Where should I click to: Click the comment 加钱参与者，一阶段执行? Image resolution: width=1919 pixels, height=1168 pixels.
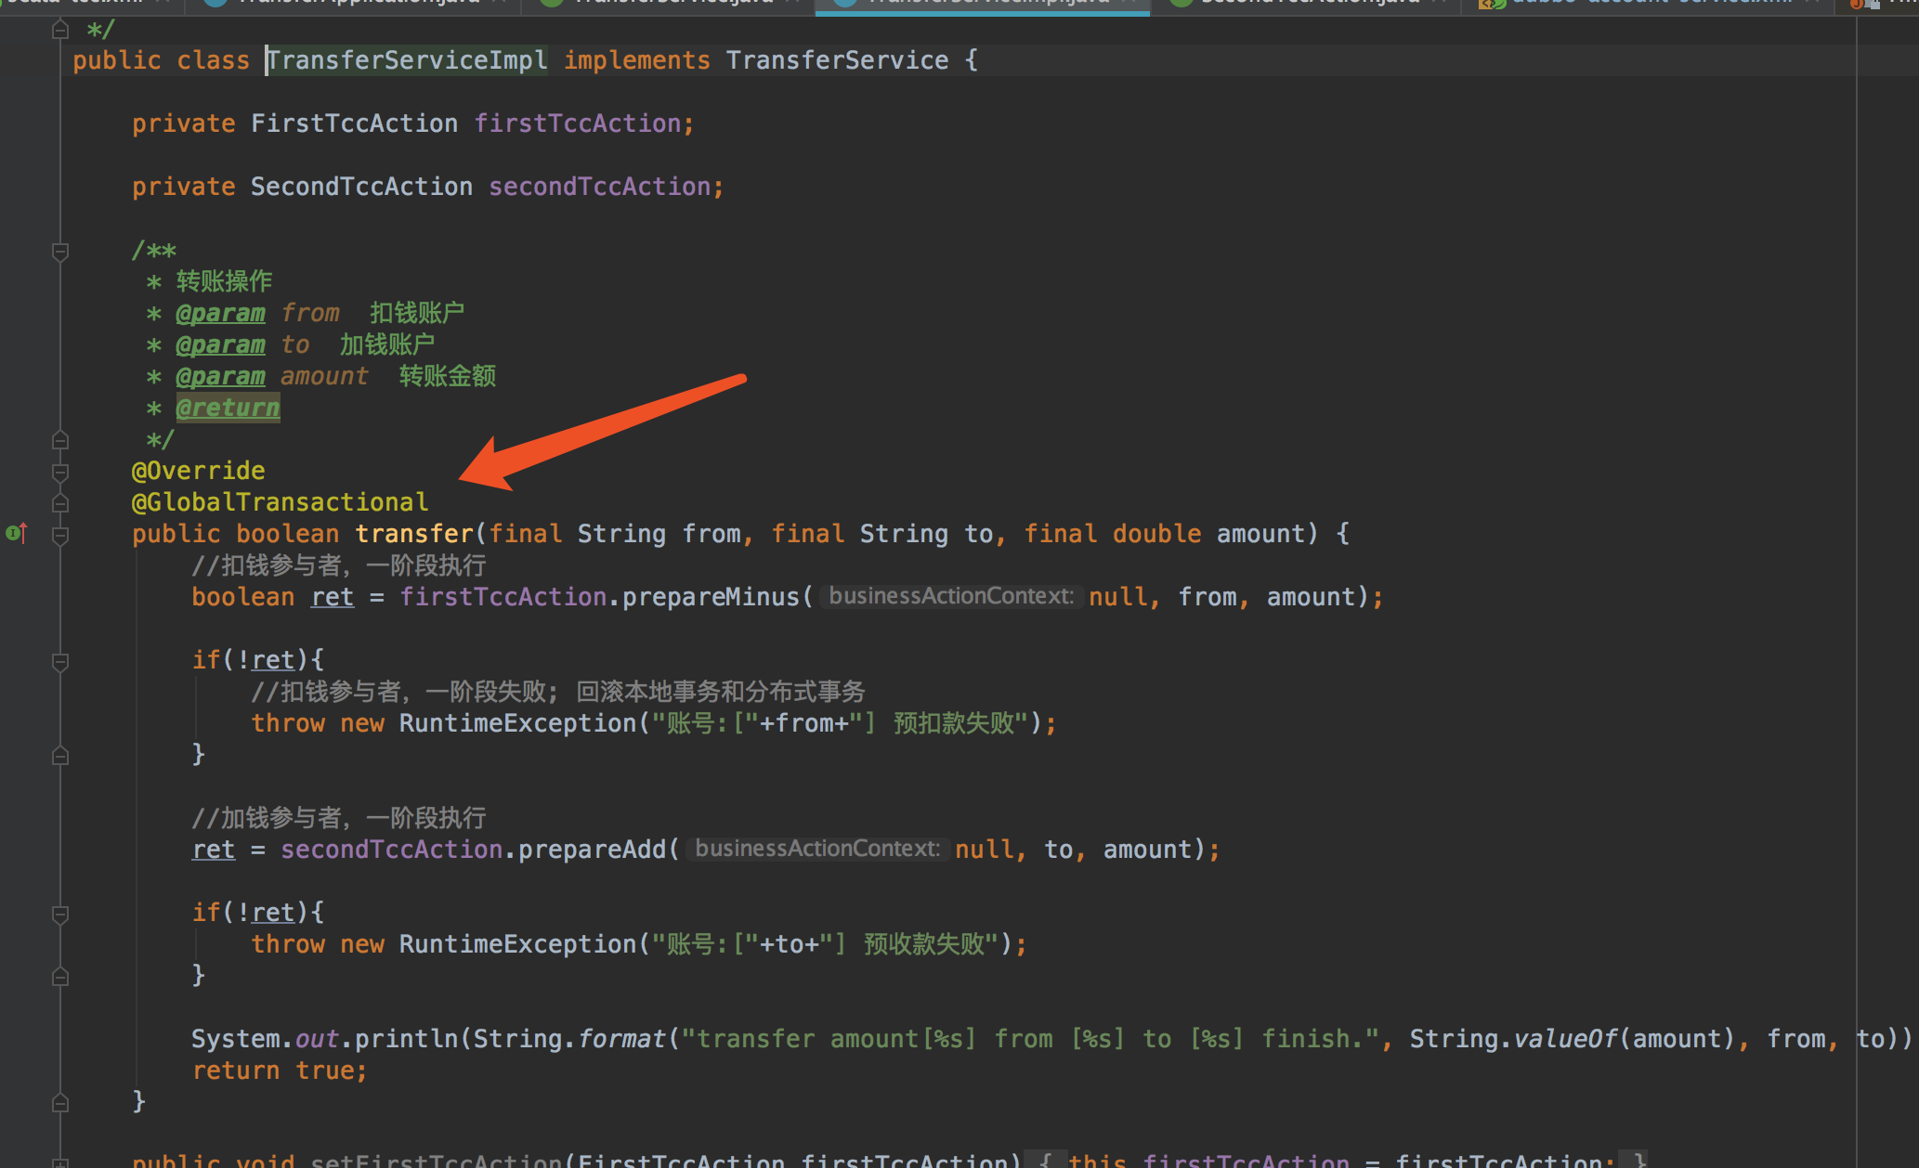339,818
